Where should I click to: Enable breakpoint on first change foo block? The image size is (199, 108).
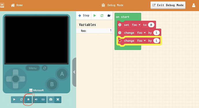(120, 33)
